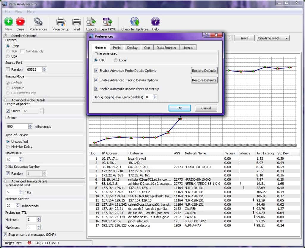The width and height of the screenshot is (305, 248).
Task: Toggle Enable Advanced Tracing Details Options
Action: (96, 80)
